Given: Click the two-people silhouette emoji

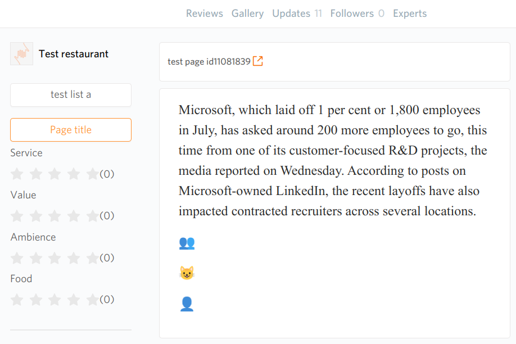Looking at the screenshot, I should click(x=187, y=243).
